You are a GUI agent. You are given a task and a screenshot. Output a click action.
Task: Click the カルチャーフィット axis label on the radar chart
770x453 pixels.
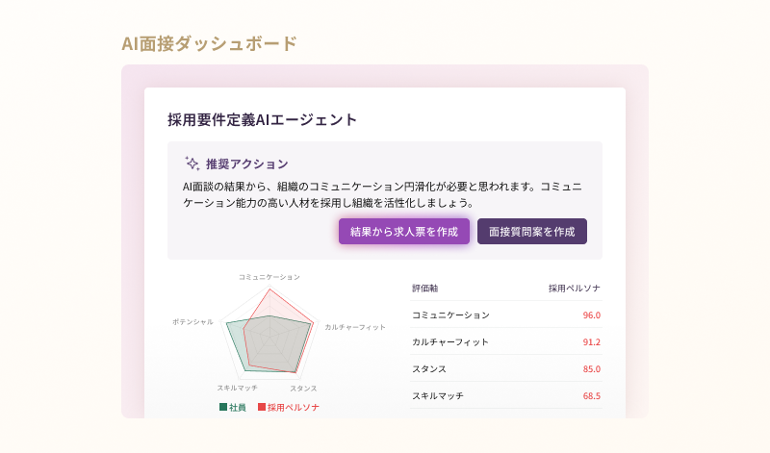(x=355, y=327)
